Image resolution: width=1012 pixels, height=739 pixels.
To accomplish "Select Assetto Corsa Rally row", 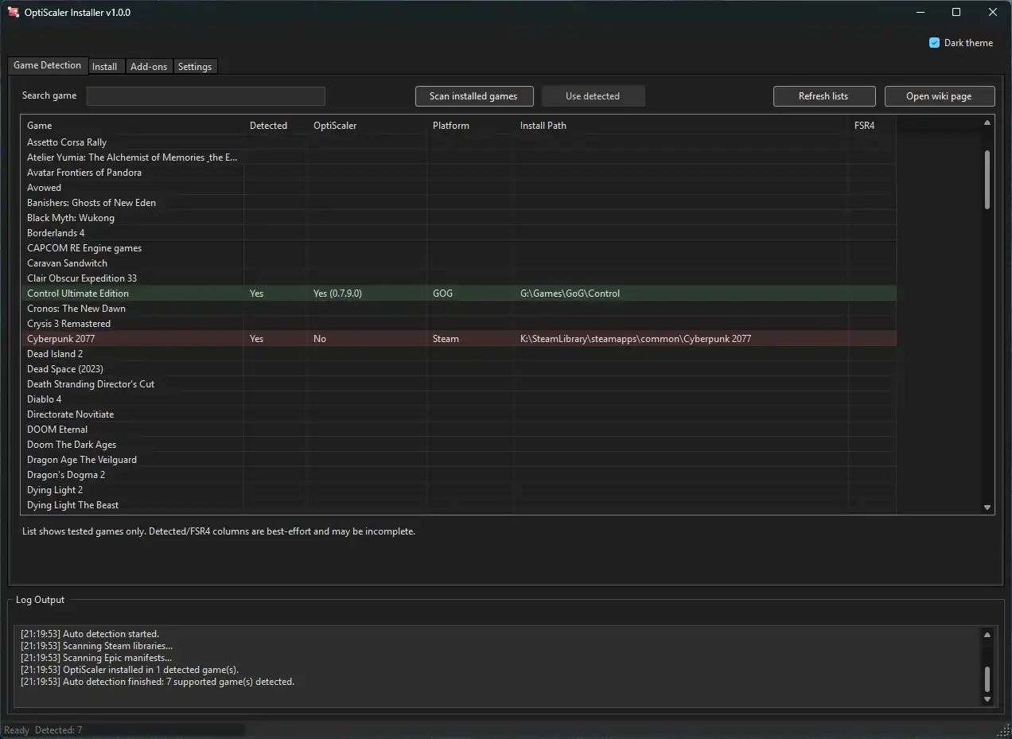I will pyautogui.click(x=458, y=142).
